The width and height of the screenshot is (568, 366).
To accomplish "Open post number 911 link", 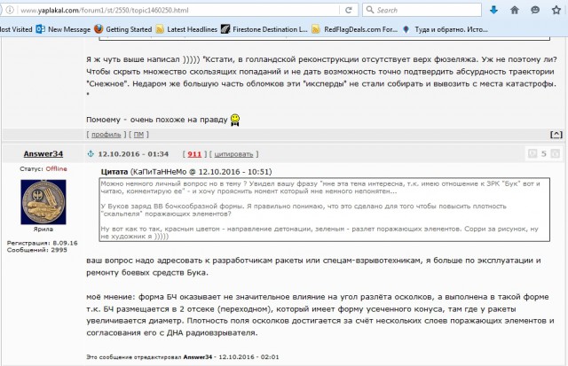I will [x=194, y=154].
